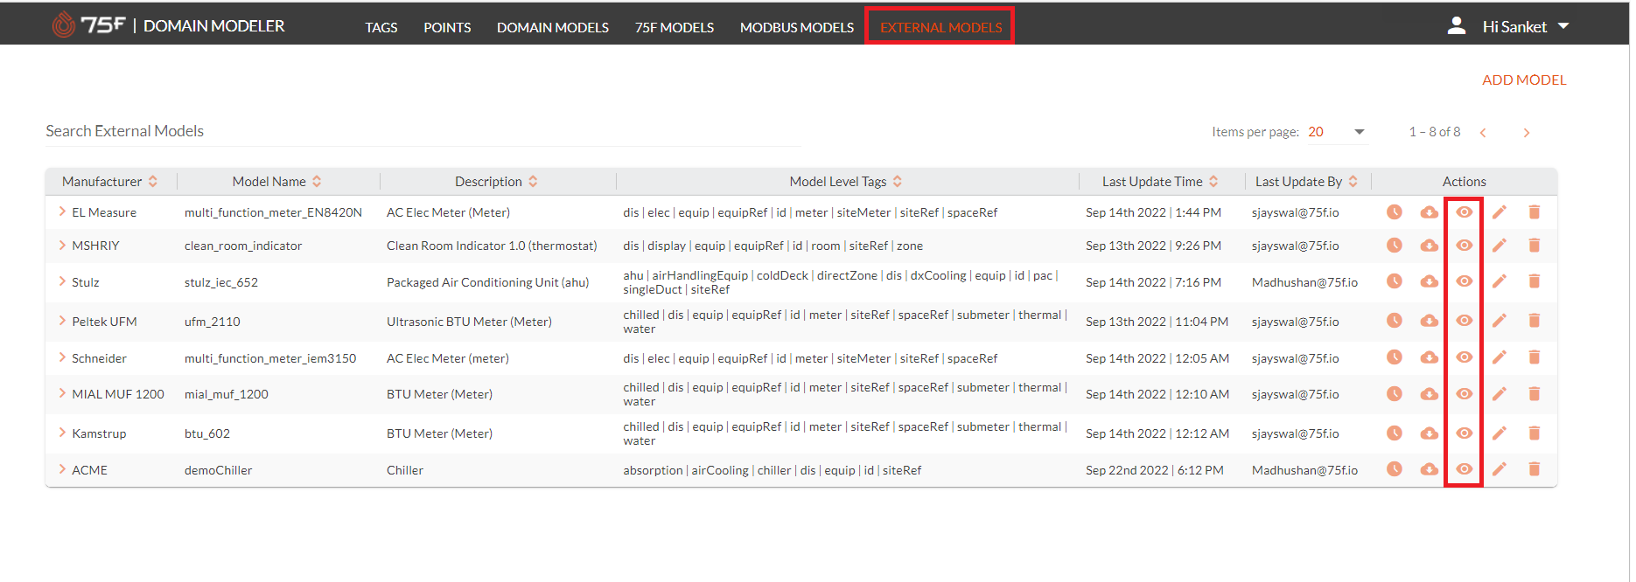Select the EXTERNAL MODELS tab
Image resolution: width=1636 pixels, height=582 pixels.
pos(941,28)
